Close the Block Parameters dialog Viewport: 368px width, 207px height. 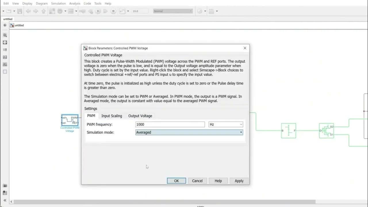tap(245, 48)
